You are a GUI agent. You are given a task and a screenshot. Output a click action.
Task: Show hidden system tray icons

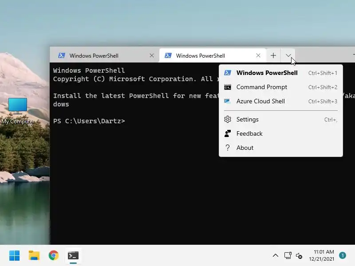point(275,256)
